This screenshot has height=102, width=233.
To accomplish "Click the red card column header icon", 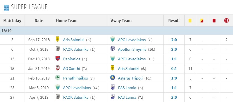I will click(x=214, y=21).
